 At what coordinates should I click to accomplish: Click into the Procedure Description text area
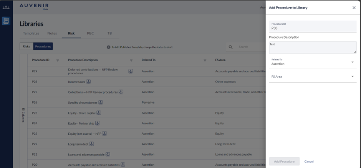[x=312, y=47]
